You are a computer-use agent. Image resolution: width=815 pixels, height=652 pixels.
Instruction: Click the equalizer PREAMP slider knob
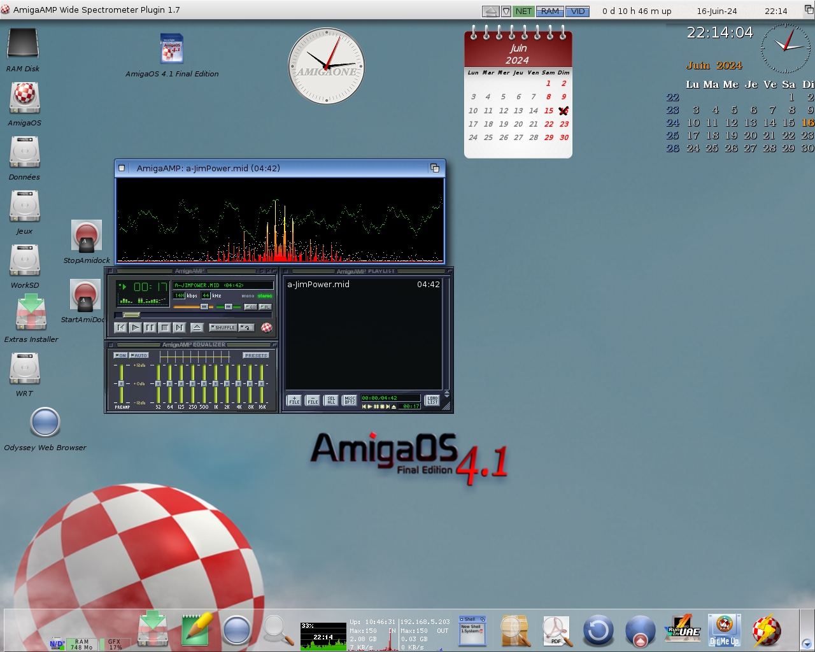[x=120, y=384]
